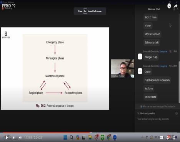The image size is (180, 142).
Task: Pop out the Webinar Chat panel
Action: pyautogui.click(x=174, y=9)
